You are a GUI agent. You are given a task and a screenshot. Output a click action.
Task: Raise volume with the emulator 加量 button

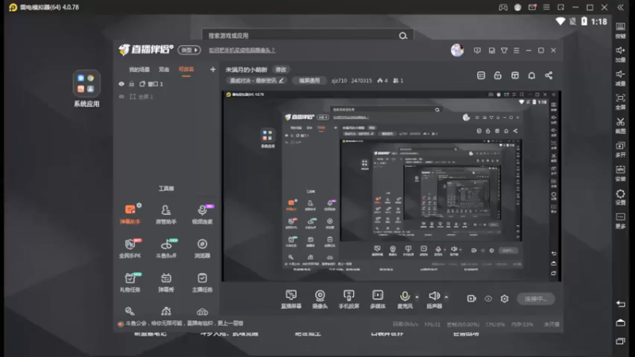coord(620,54)
